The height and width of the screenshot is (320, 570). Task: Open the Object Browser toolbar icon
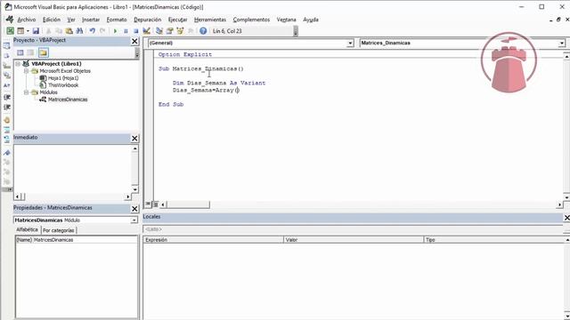pyautogui.click(x=180, y=31)
